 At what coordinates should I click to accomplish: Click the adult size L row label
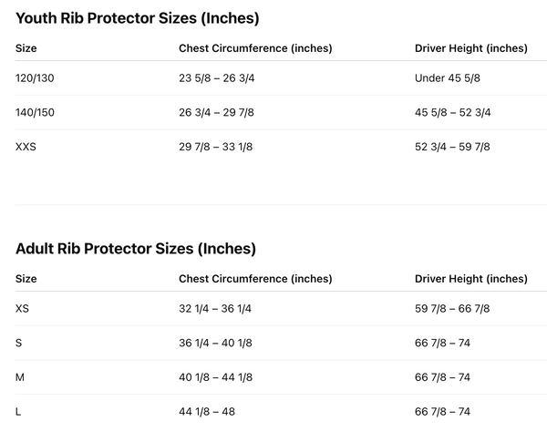tap(18, 411)
